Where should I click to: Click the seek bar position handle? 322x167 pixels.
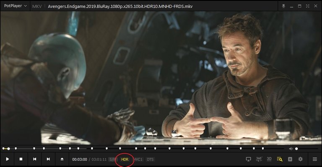pyautogui.click(x=8, y=149)
